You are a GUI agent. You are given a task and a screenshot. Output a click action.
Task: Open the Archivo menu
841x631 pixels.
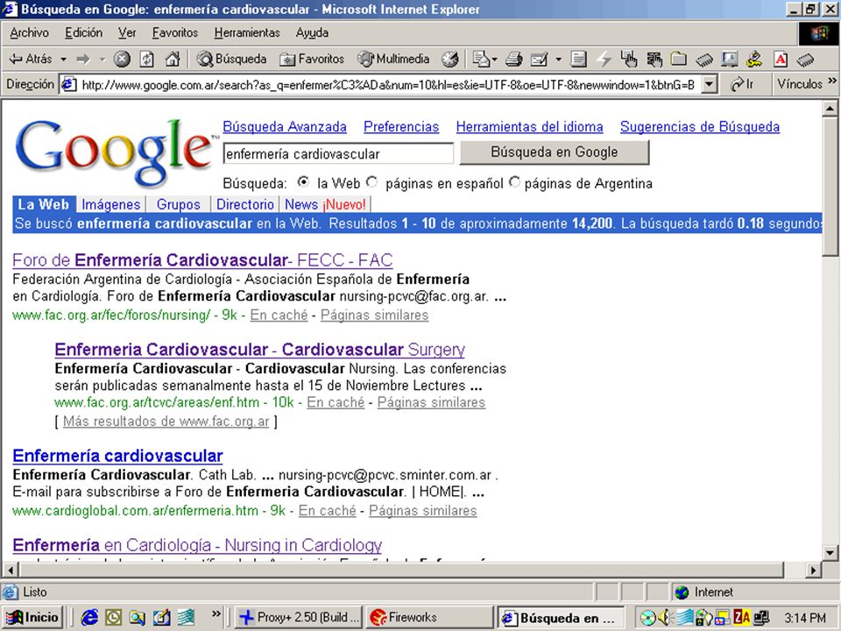tap(30, 32)
